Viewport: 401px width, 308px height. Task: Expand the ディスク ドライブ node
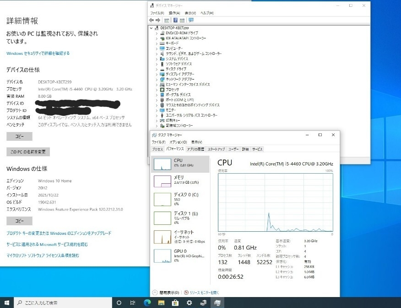(x=157, y=69)
